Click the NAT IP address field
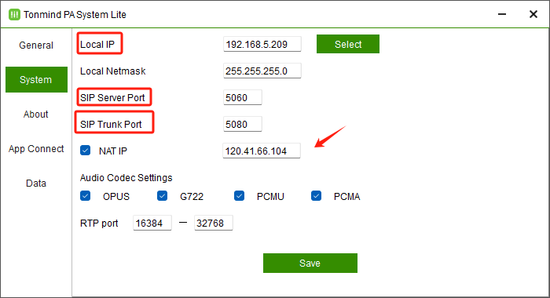Image resolution: width=550 pixels, height=298 pixels. coord(262,151)
